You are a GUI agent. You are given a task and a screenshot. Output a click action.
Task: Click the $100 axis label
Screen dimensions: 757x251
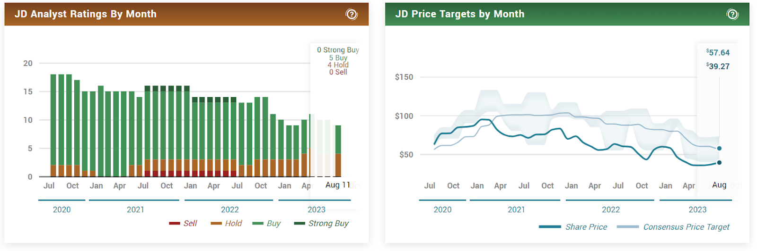[x=404, y=116]
